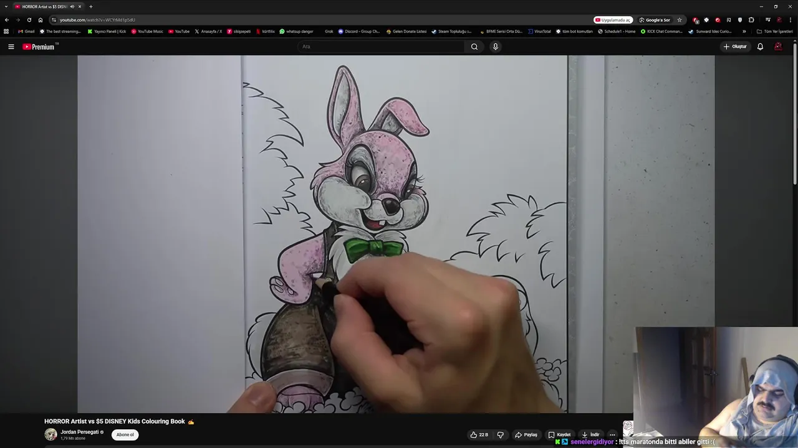
Task: Open Schedule1 - Home bookmark
Action: [617, 31]
